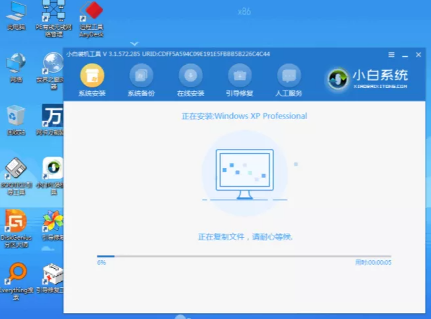
Task: Open Everything搜索 desktop shortcut
Action: coord(16,281)
